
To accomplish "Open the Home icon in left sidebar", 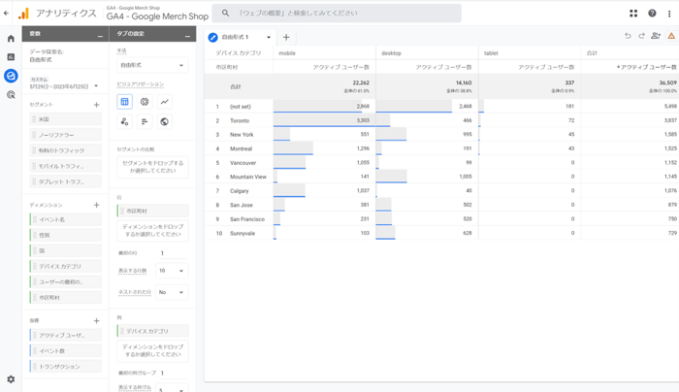I will pyautogui.click(x=11, y=39).
